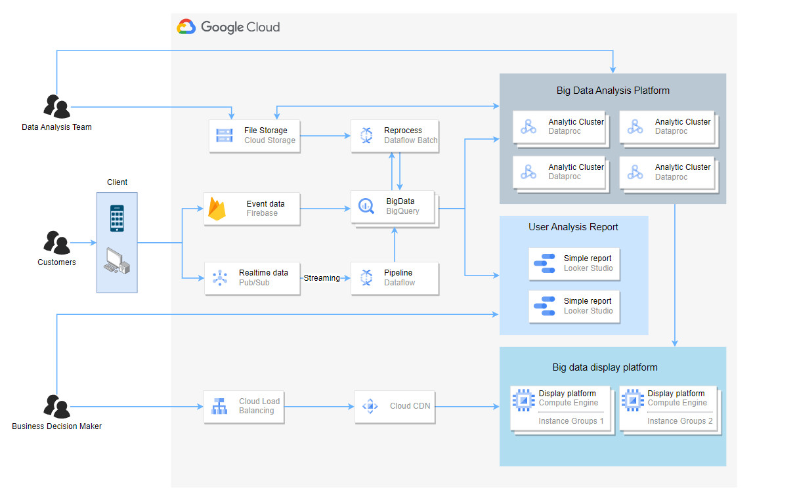Click the "Cloud CDN" text

[410, 406]
